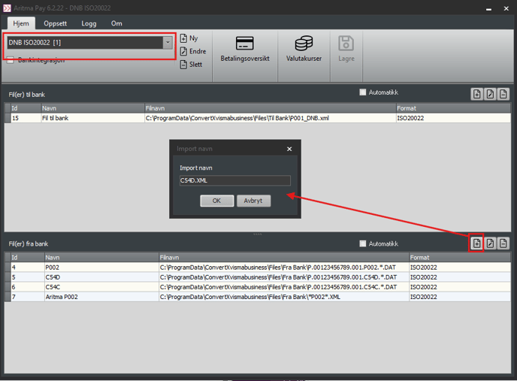Expand the DNB ISO20022 profile dropdown
This screenshot has width=517, height=381.
click(168, 43)
